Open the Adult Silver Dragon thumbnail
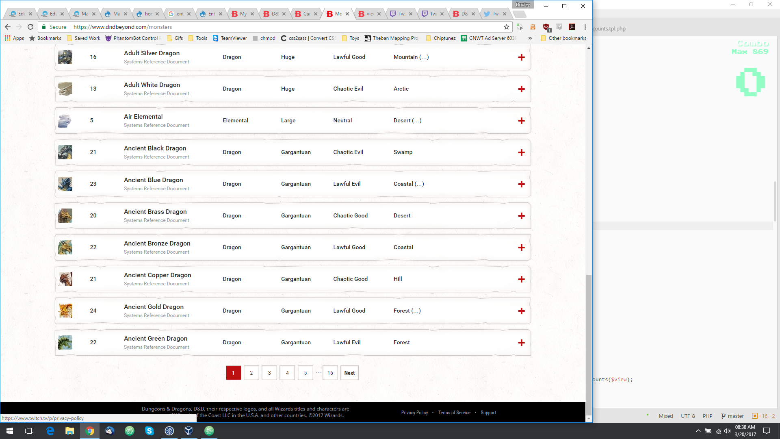Screen dimensions: 780x439 point(65,57)
